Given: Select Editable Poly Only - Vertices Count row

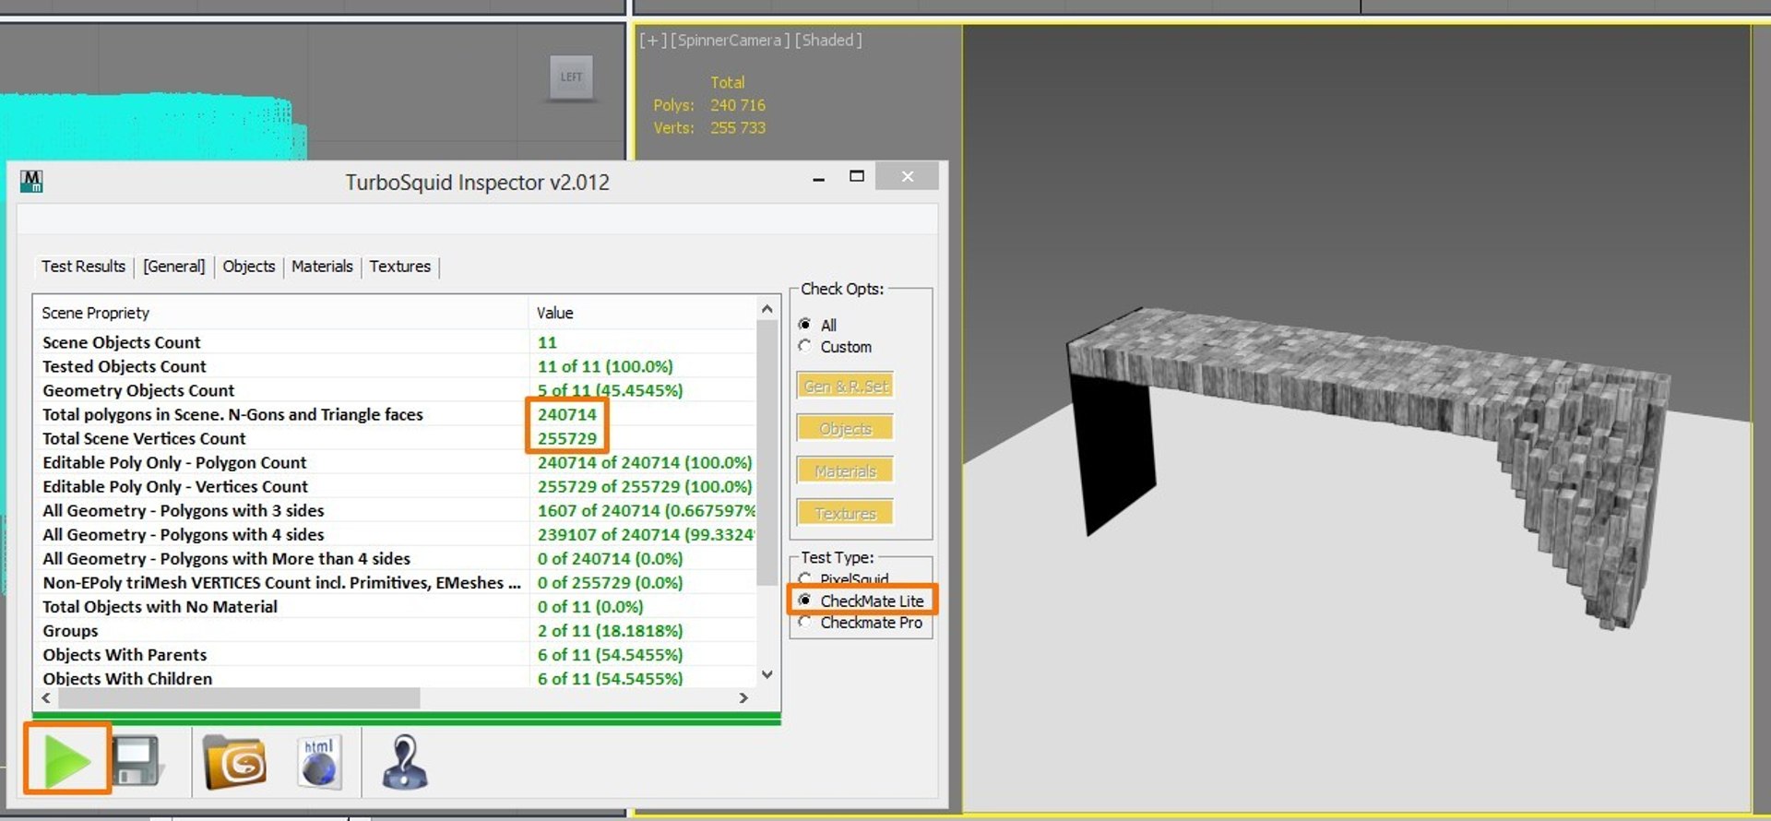Looking at the screenshot, I should click(395, 486).
